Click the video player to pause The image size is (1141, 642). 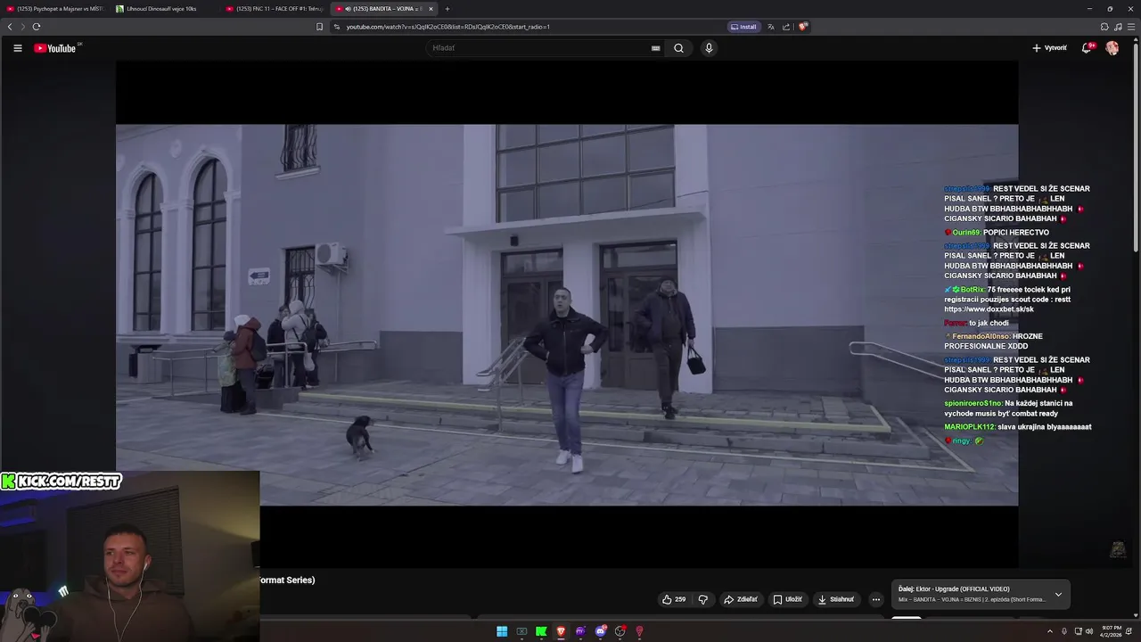[x=567, y=315]
